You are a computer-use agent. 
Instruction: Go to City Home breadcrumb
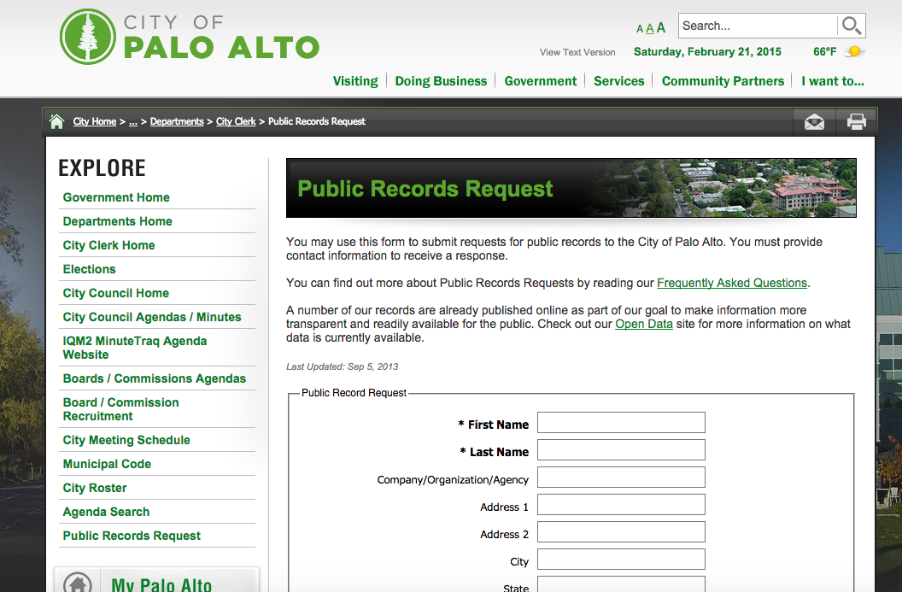[94, 121]
